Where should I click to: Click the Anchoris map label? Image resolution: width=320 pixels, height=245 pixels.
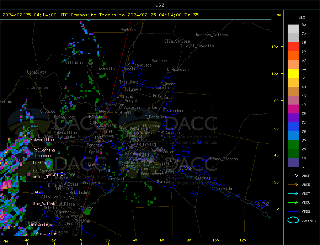coord(91,183)
